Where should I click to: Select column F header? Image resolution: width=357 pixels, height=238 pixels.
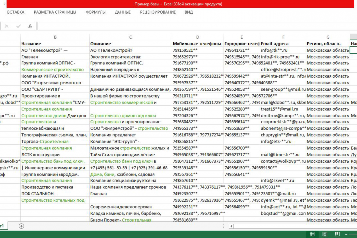[283, 37]
